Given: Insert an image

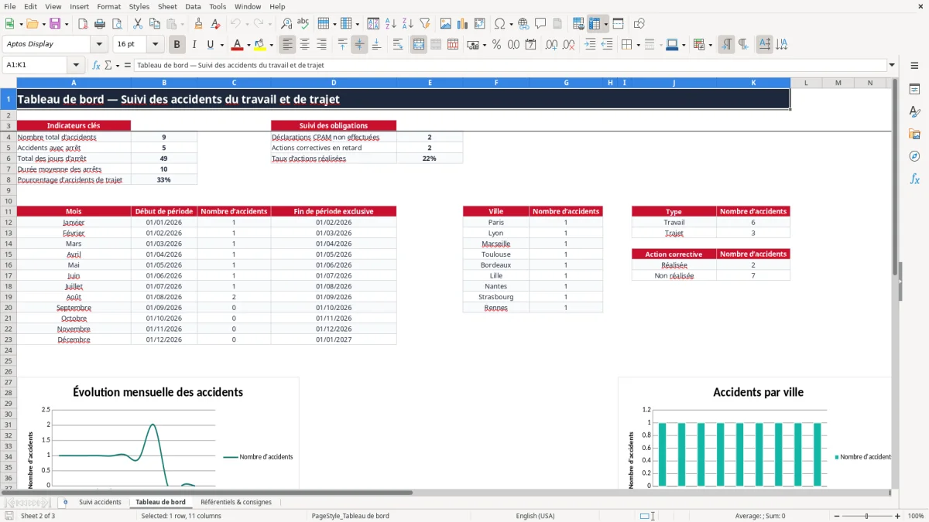Looking at the screenshot, I should [x=446, y=24].
